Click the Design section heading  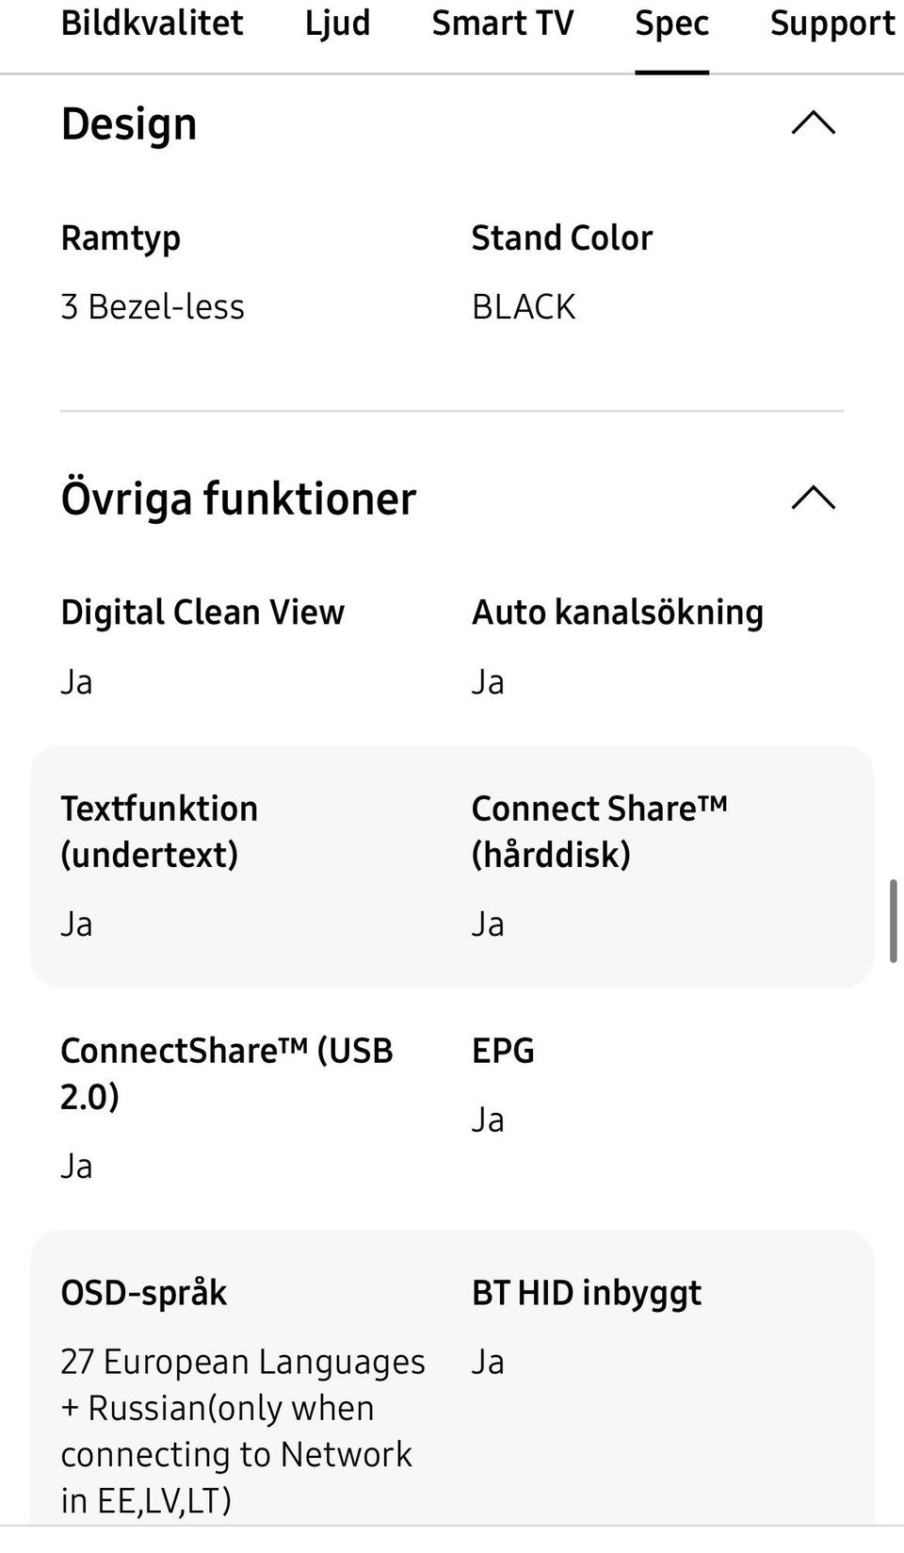(129, 124)
